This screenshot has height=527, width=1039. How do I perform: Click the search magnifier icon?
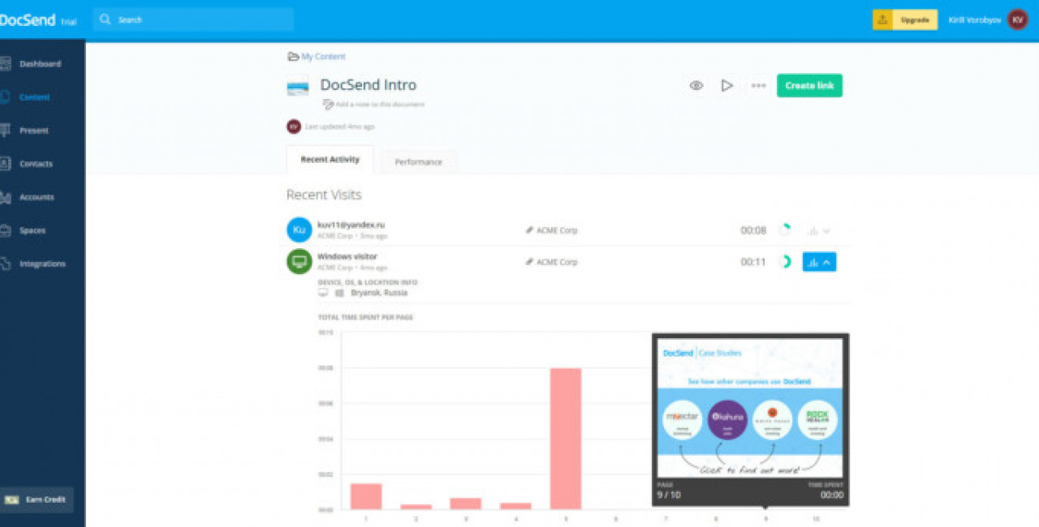(x=106, y=19)
